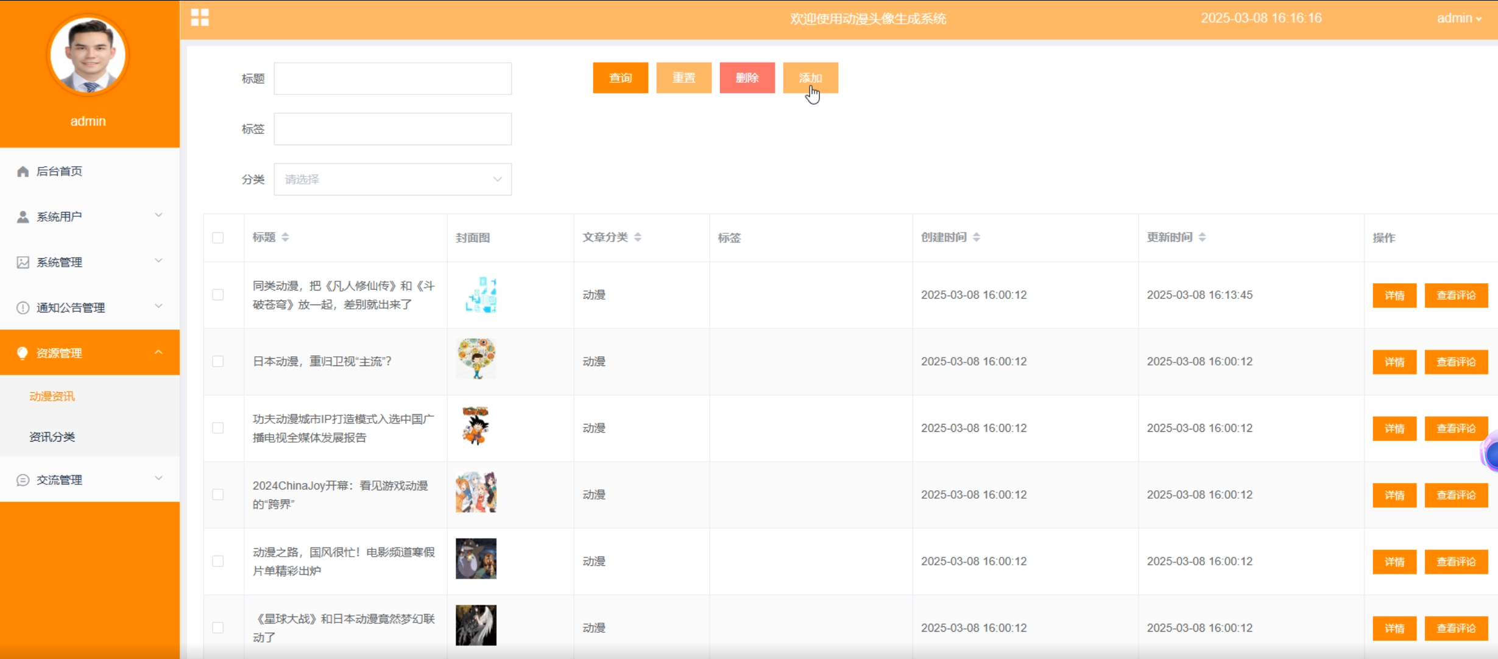Click the admin profile avatar picture

pyautogui.click(x=88, y=55)
